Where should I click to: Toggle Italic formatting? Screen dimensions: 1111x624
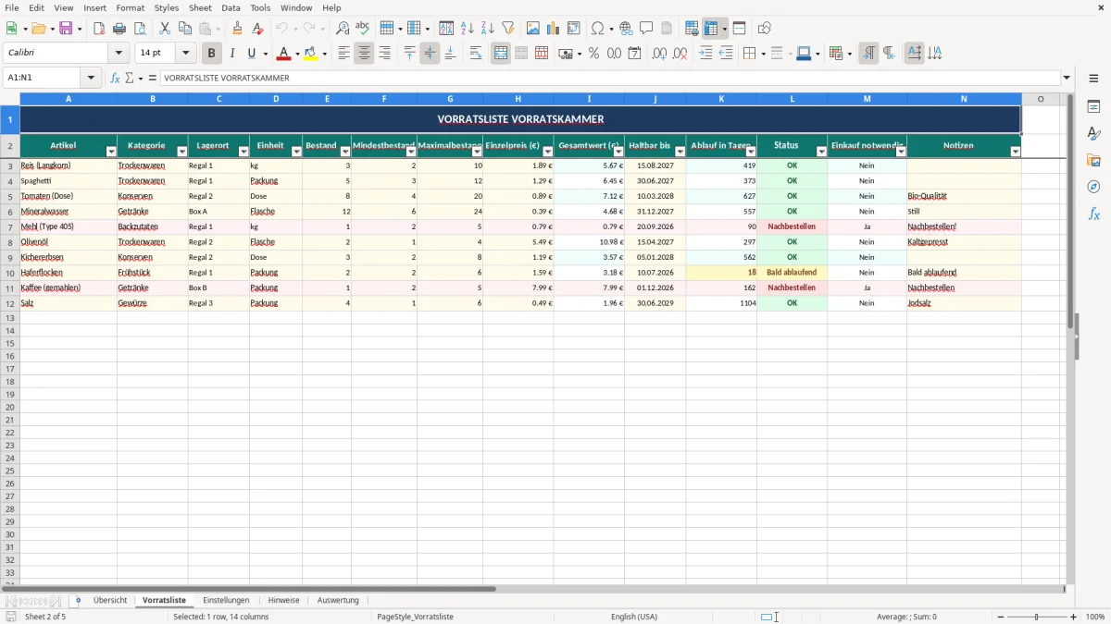point(232,54)
